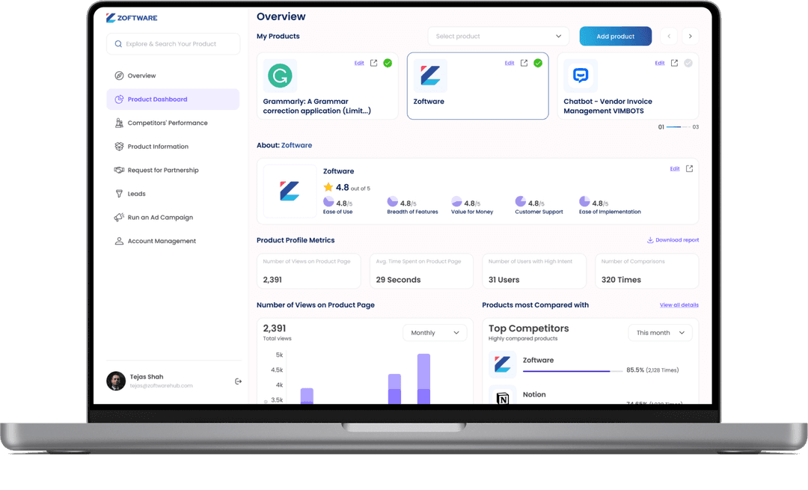Screen dimensions: 808x490
Task: Open Chatbot VIMBOTS external link icon
Action: coord(674,63)
